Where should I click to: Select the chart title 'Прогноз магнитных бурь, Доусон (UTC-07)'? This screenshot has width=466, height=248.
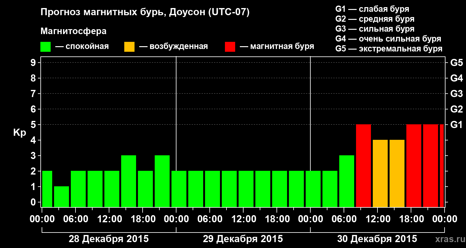[145, 13]
